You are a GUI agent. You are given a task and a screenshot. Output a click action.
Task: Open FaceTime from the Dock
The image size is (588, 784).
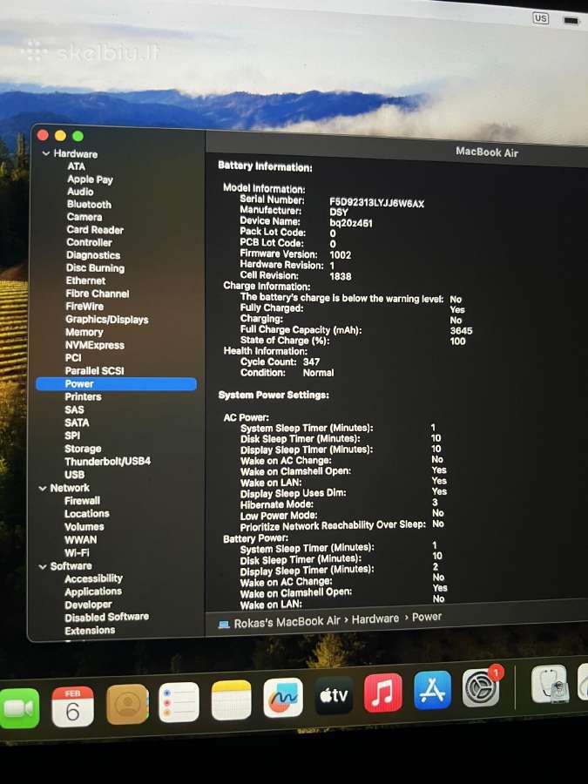click(x=19, y=708)
